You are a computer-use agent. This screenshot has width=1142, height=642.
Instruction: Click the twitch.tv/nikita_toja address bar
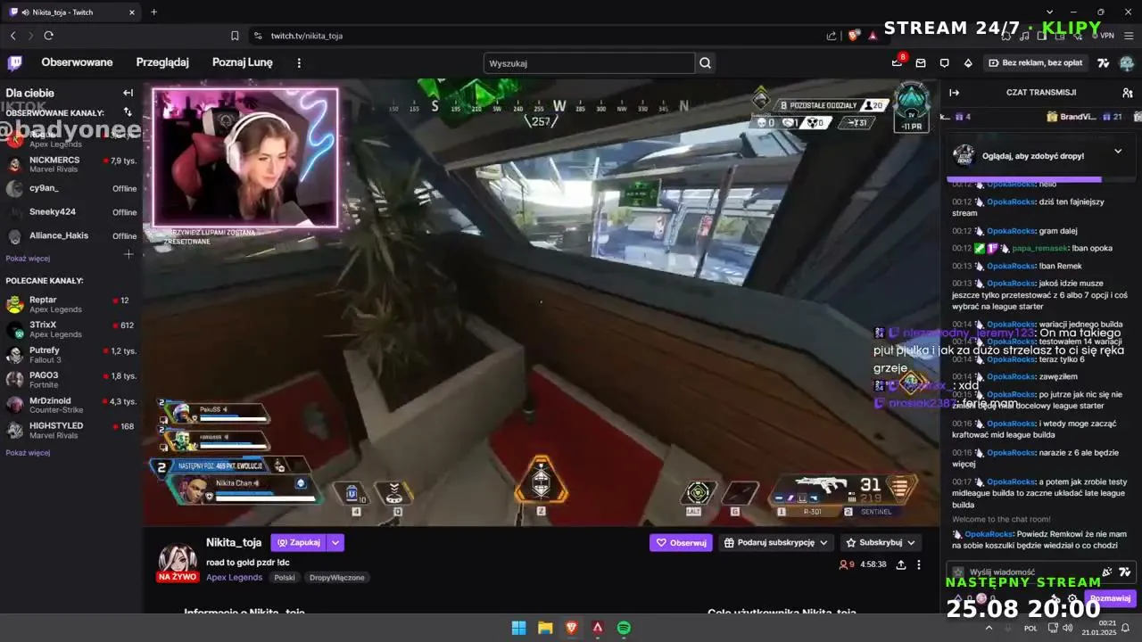point(307,36)
